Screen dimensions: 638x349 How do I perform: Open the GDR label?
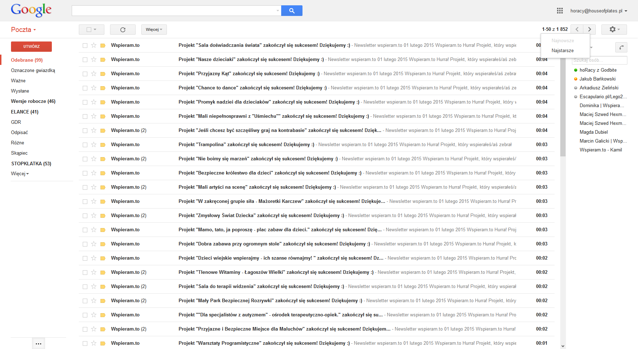click(16, 122)
